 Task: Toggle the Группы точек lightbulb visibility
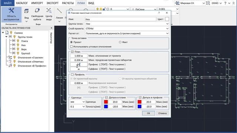[14, 37]
